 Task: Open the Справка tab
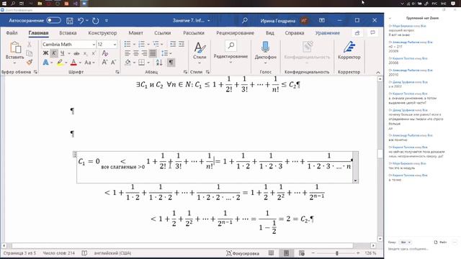click(x=295, y=33)
